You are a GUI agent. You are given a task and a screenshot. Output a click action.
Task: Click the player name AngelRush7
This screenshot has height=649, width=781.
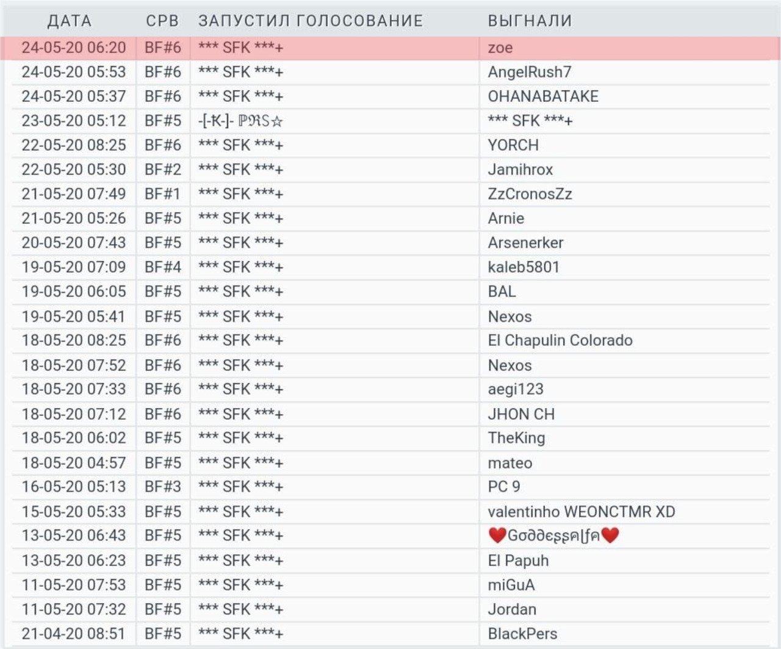pos(529,72)
